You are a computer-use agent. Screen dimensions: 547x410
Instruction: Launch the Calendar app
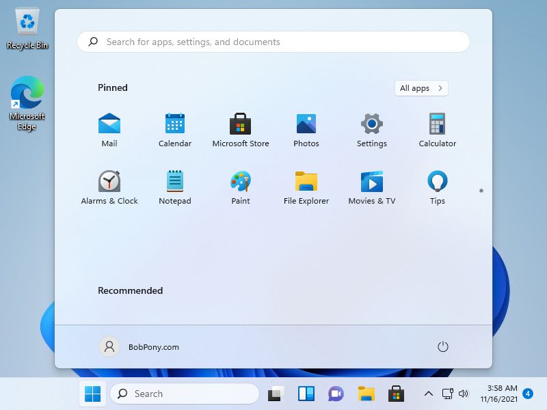(x=175, y=124)
